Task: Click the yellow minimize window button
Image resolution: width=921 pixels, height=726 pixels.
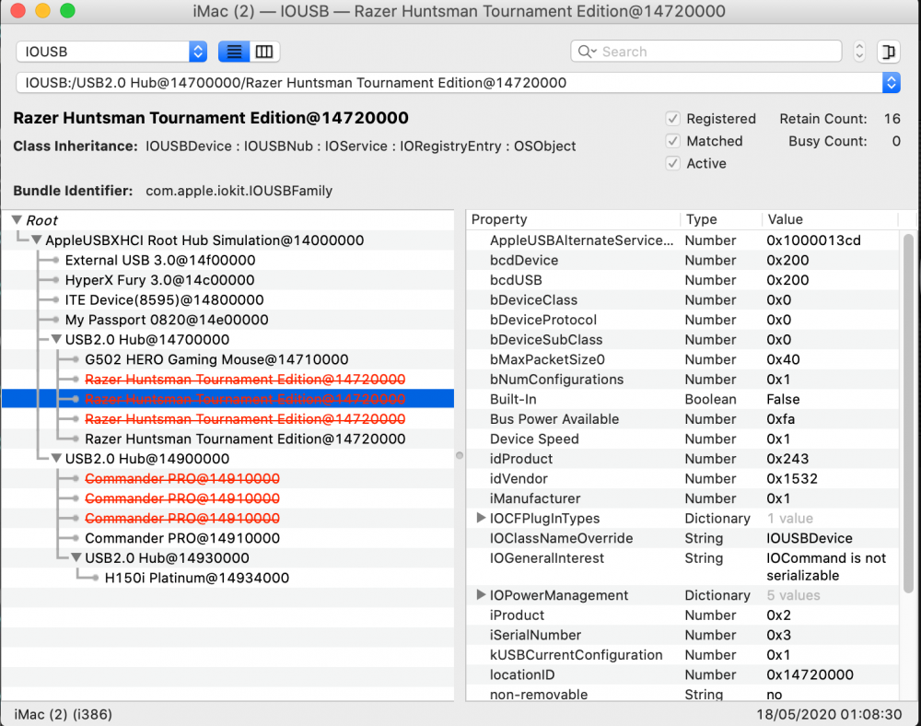Action: coord(43,10)
